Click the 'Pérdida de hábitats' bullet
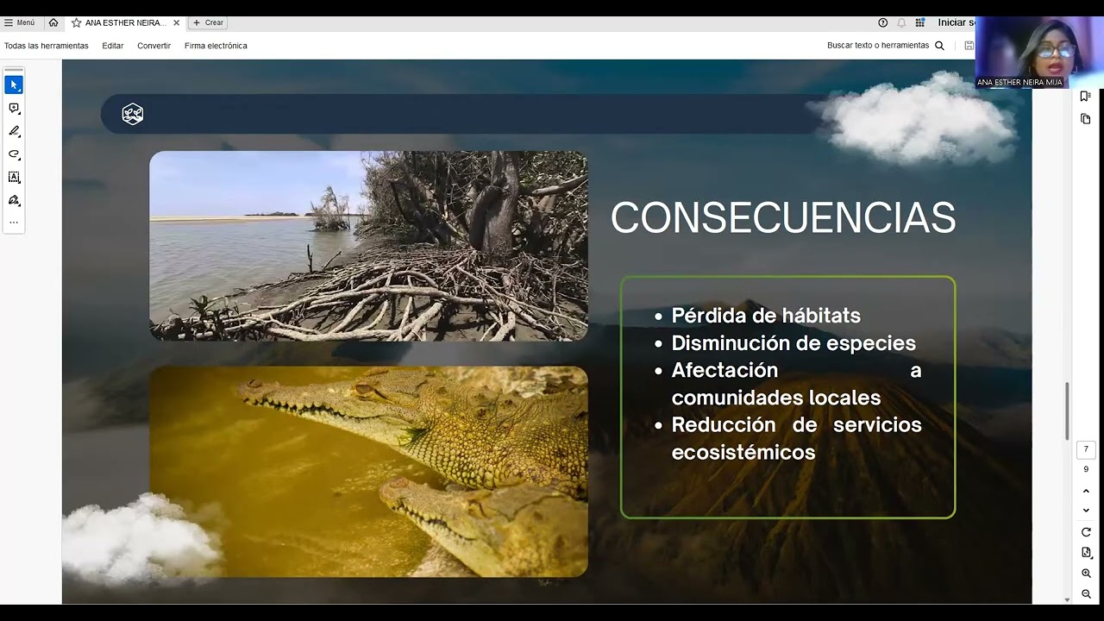Viewport: 1104px width, 621px height. click(x=766, y=316)
